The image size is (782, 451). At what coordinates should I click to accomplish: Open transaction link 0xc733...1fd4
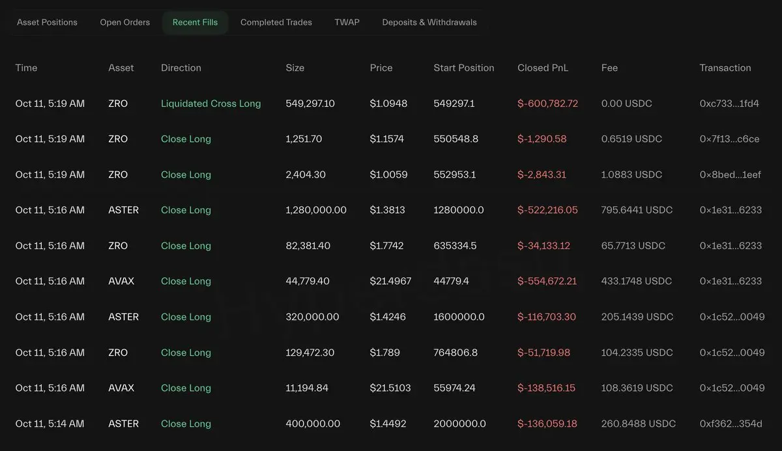pos(729,104)
